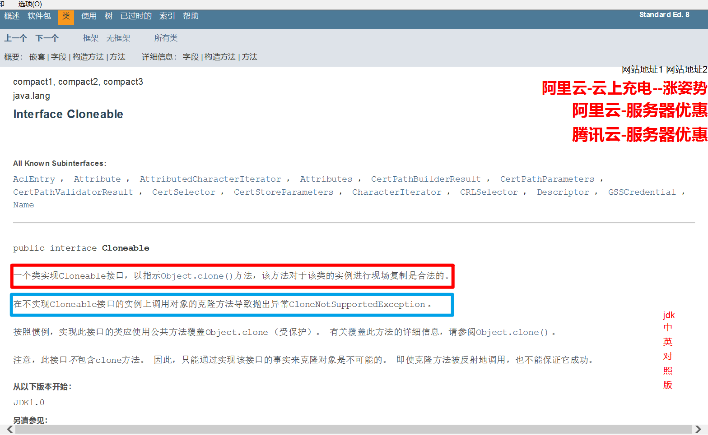Follow the CloneNotSupportedException link
Viewport: 708px width, 435px height.
357,304
